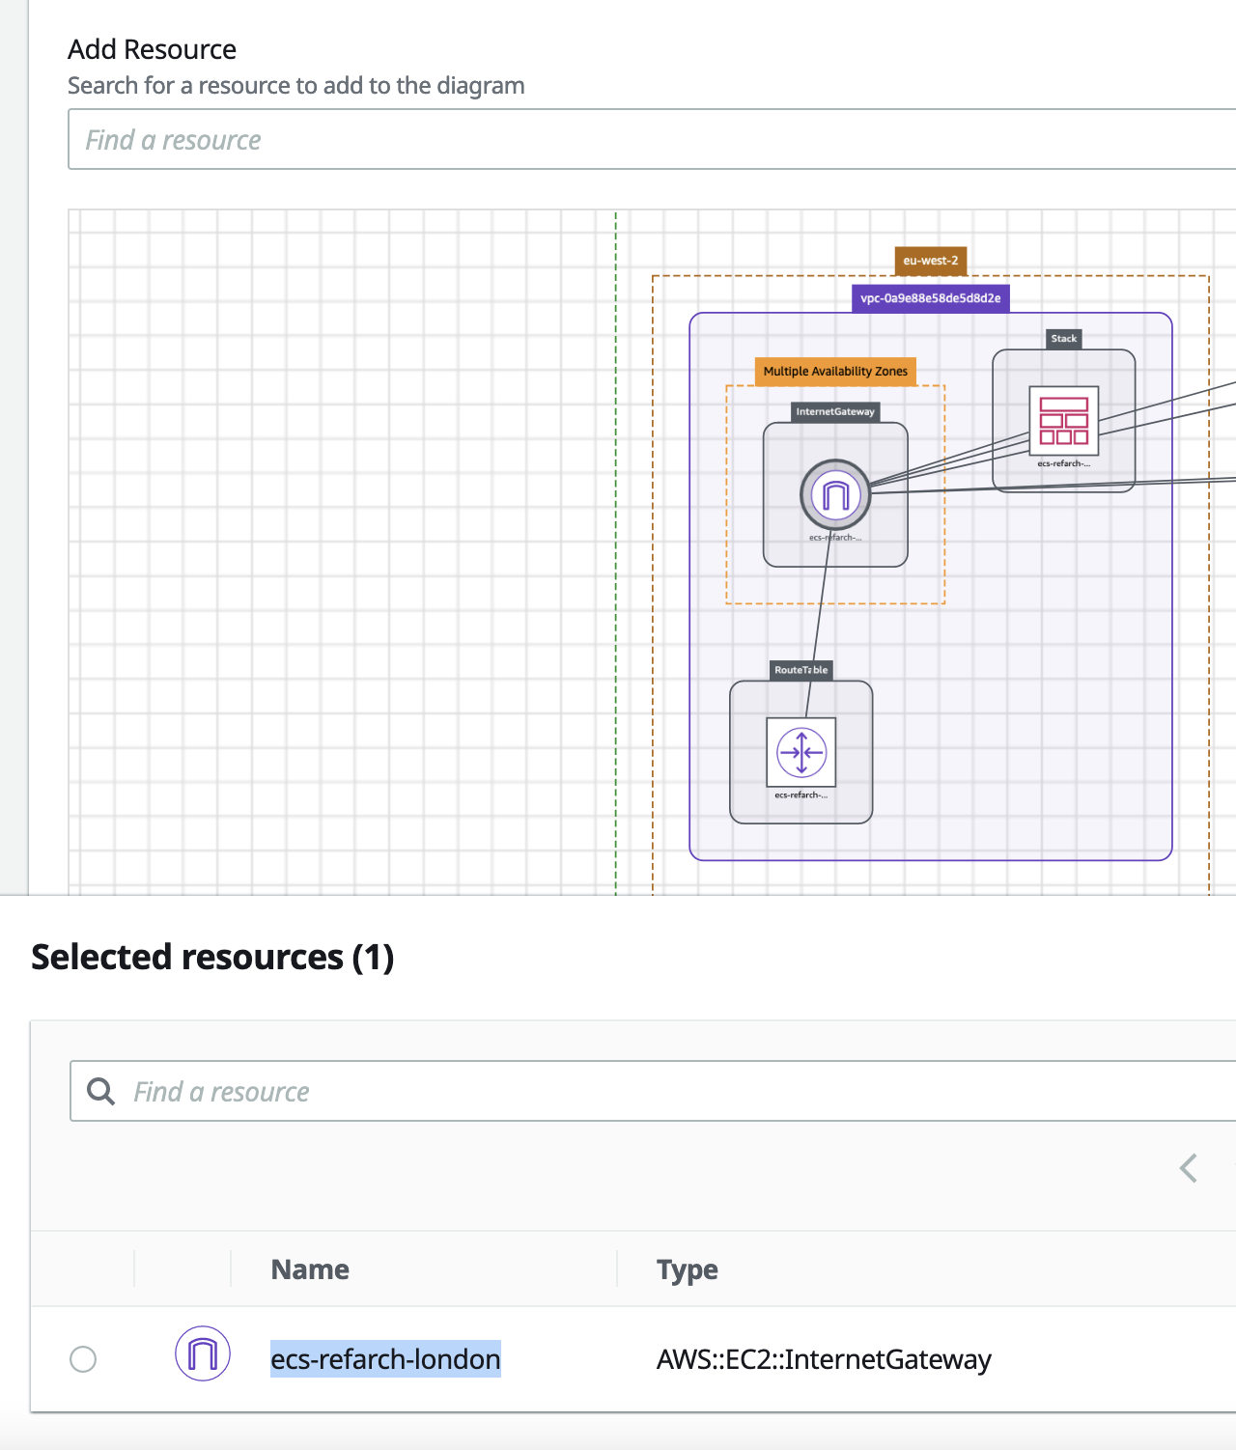Click the RouteTable node header label
The image size is (1236, 1450).
800,669
